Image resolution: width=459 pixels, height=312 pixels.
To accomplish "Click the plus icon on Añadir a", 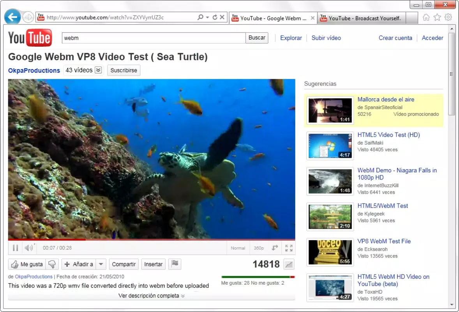I will (67, 264).
